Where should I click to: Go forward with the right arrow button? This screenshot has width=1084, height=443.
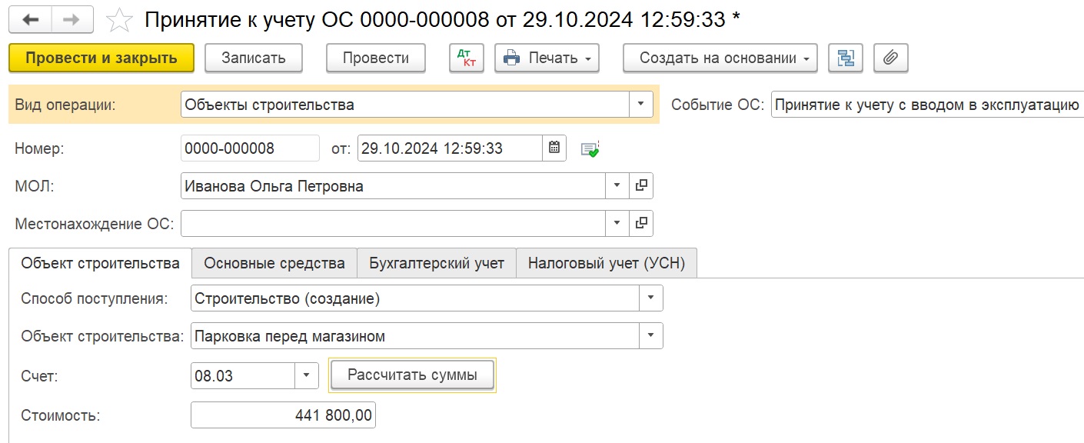click(x=71, y=20)
